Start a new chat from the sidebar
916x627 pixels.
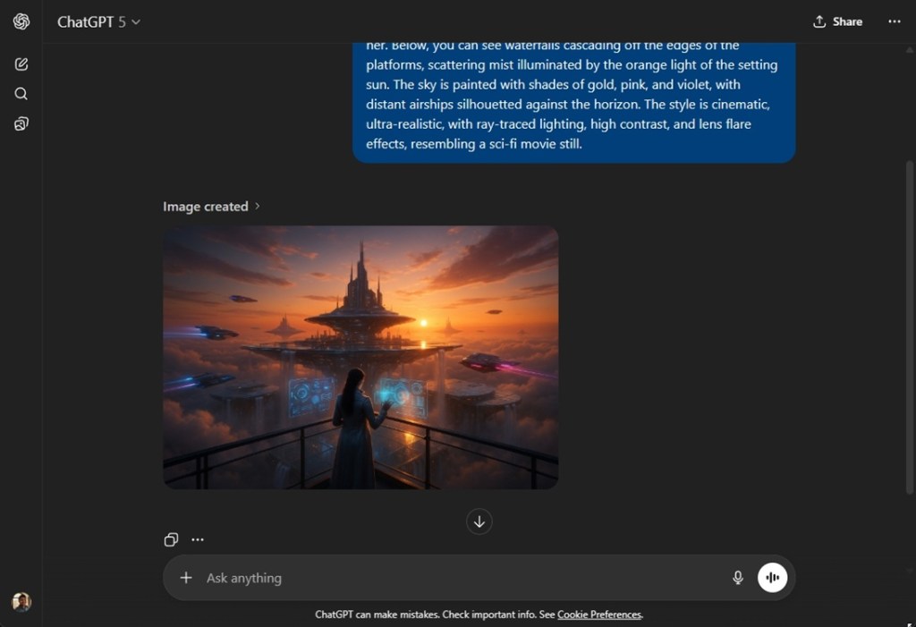(x=21, y=64)
